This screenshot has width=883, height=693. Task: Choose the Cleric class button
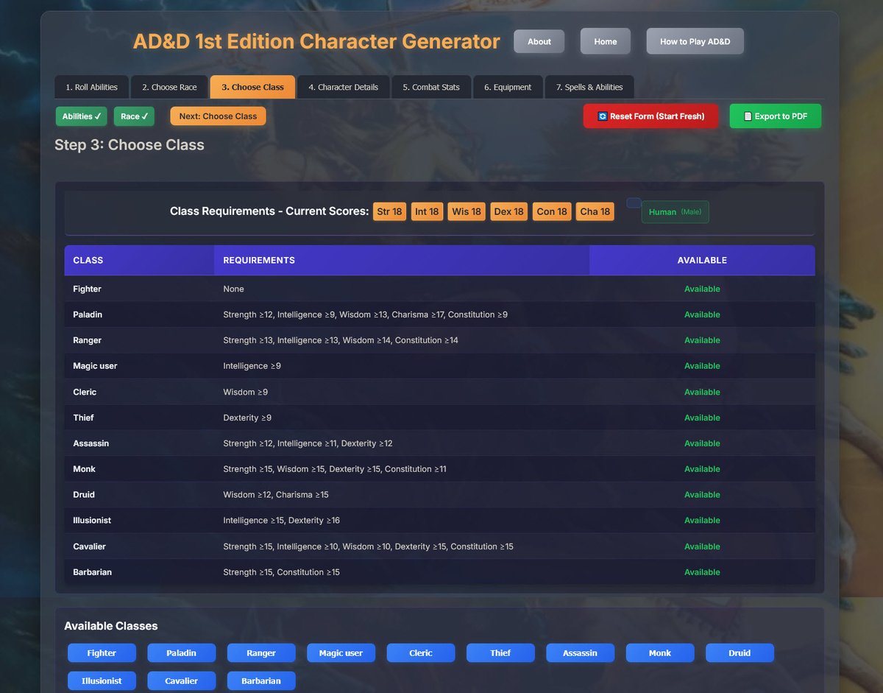[x=421, y=653]
